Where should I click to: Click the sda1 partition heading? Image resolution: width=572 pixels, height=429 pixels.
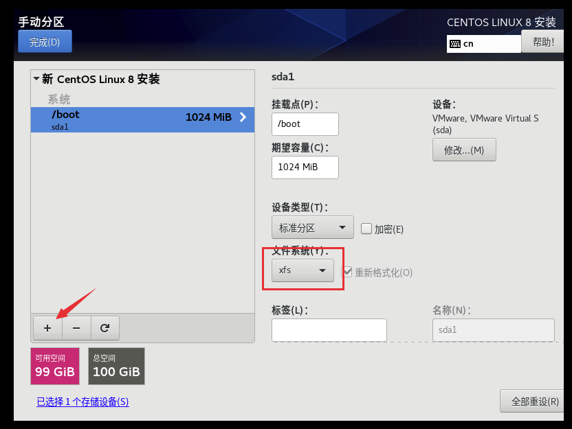click(283, 77)
